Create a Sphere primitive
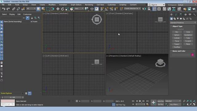 pos(177,35)
